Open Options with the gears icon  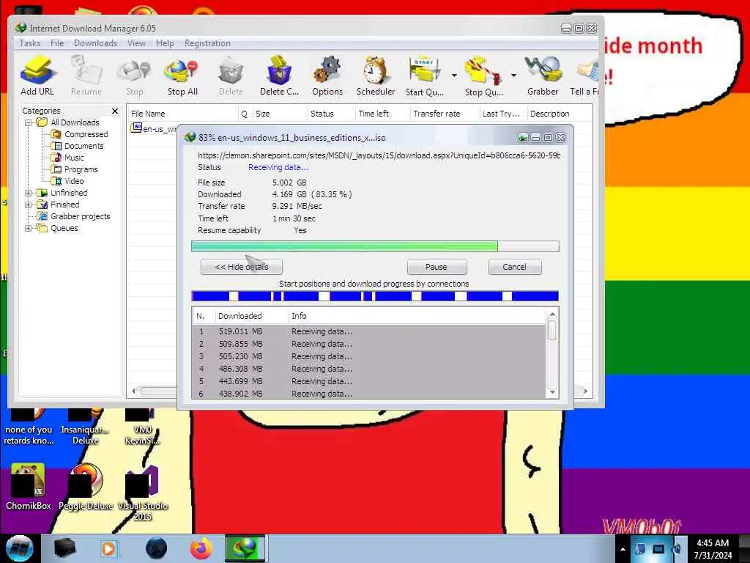pos(327,76)
